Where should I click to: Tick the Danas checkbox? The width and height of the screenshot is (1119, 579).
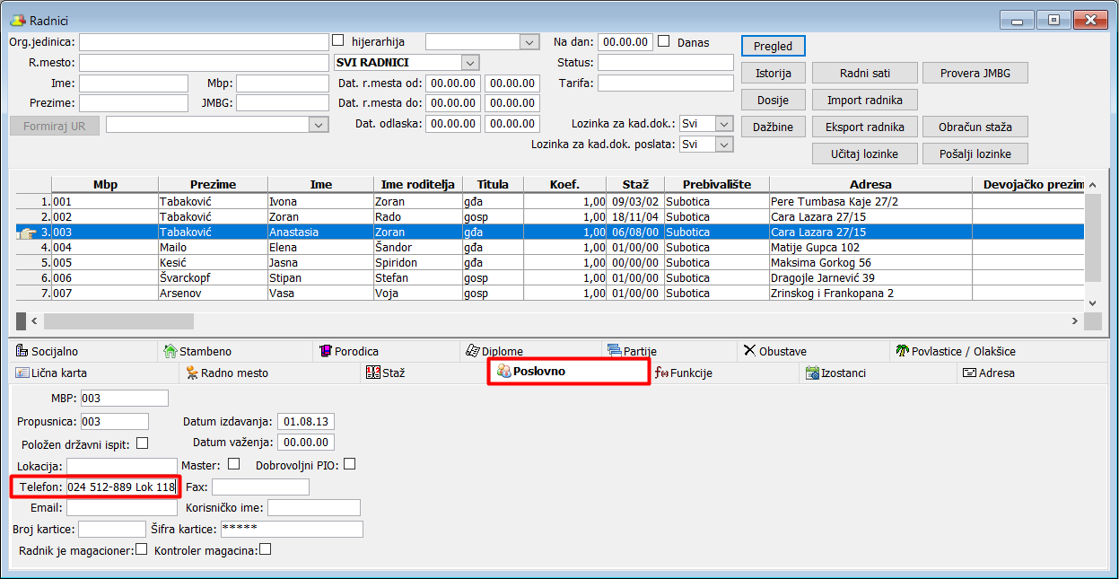point(664,40)
